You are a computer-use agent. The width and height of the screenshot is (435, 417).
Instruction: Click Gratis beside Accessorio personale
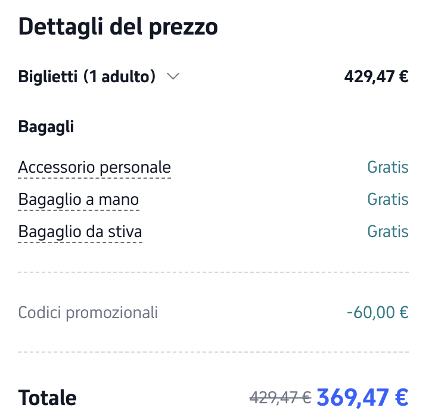388,167
